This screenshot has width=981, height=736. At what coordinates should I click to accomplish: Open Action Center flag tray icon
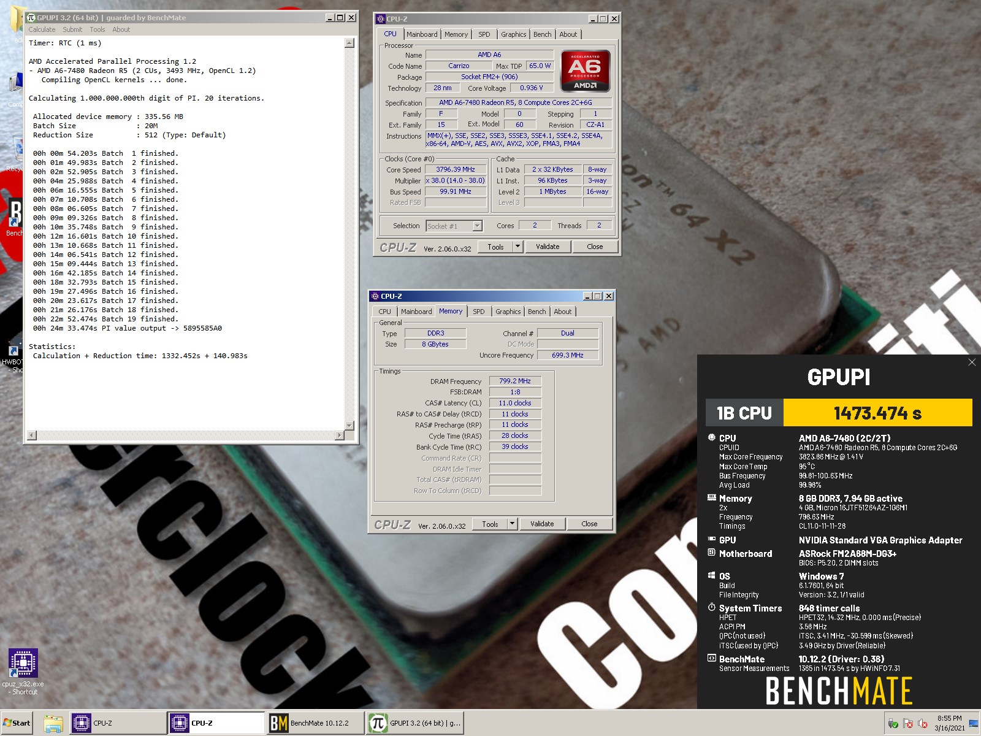coord(908,724)
